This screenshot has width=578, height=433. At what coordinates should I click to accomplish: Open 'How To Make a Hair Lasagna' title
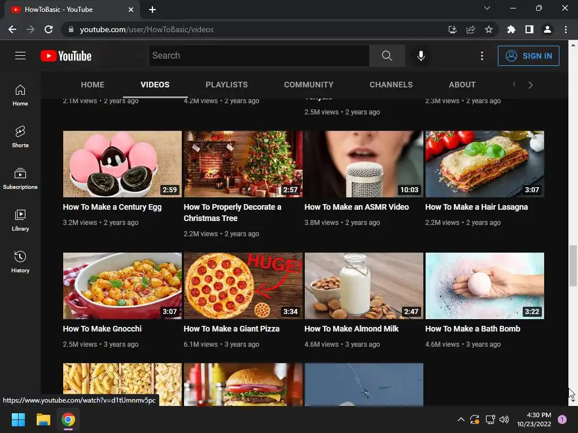coord(476,207)
